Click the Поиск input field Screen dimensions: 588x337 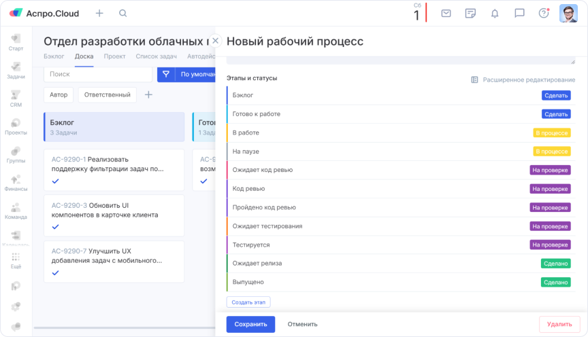pyautogui.click(x=97, y=74)
